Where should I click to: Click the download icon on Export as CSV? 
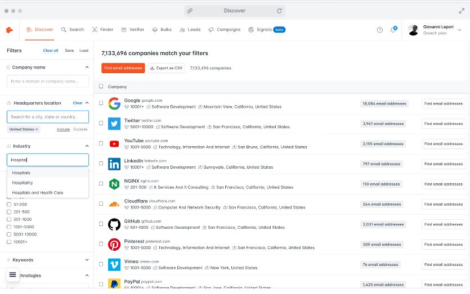(153, 68)
